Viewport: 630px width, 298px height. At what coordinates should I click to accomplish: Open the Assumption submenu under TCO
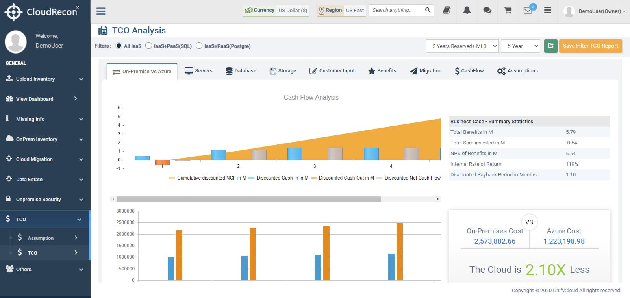coord(45,238)
